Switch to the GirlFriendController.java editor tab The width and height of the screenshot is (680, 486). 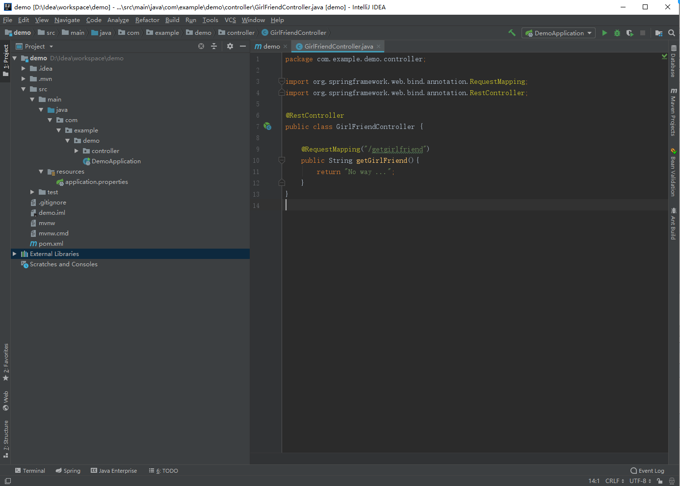pos(338,46)
